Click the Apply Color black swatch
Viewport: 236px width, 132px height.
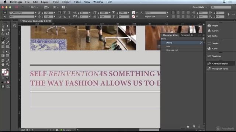tap(2, 82)
